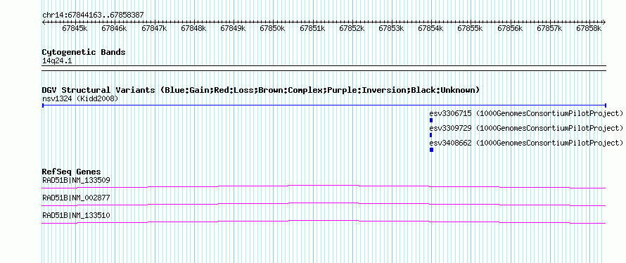Click the magenta NM_002877 transcript line

point(324,205)
